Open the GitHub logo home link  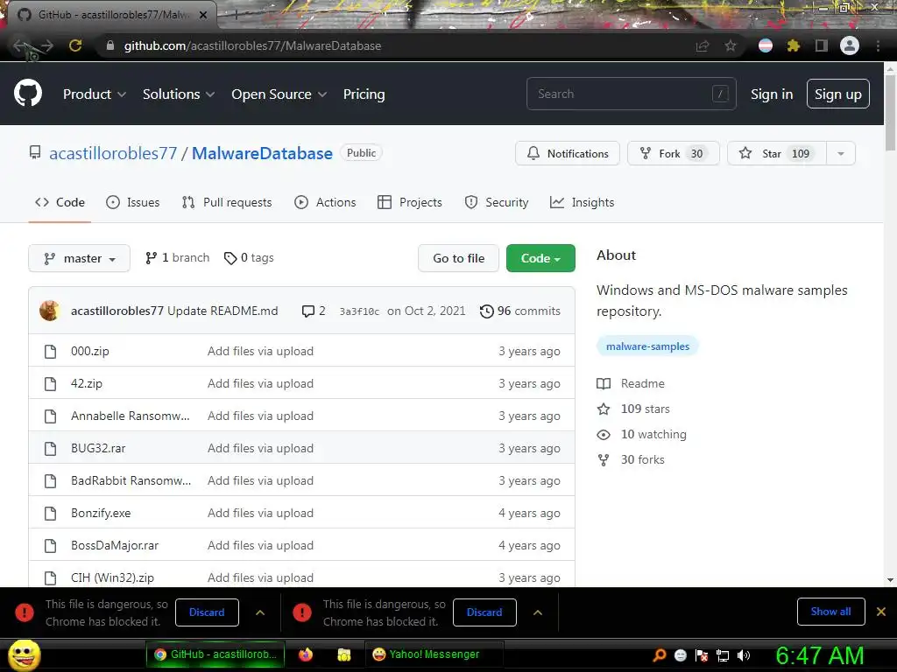[27, 94]
